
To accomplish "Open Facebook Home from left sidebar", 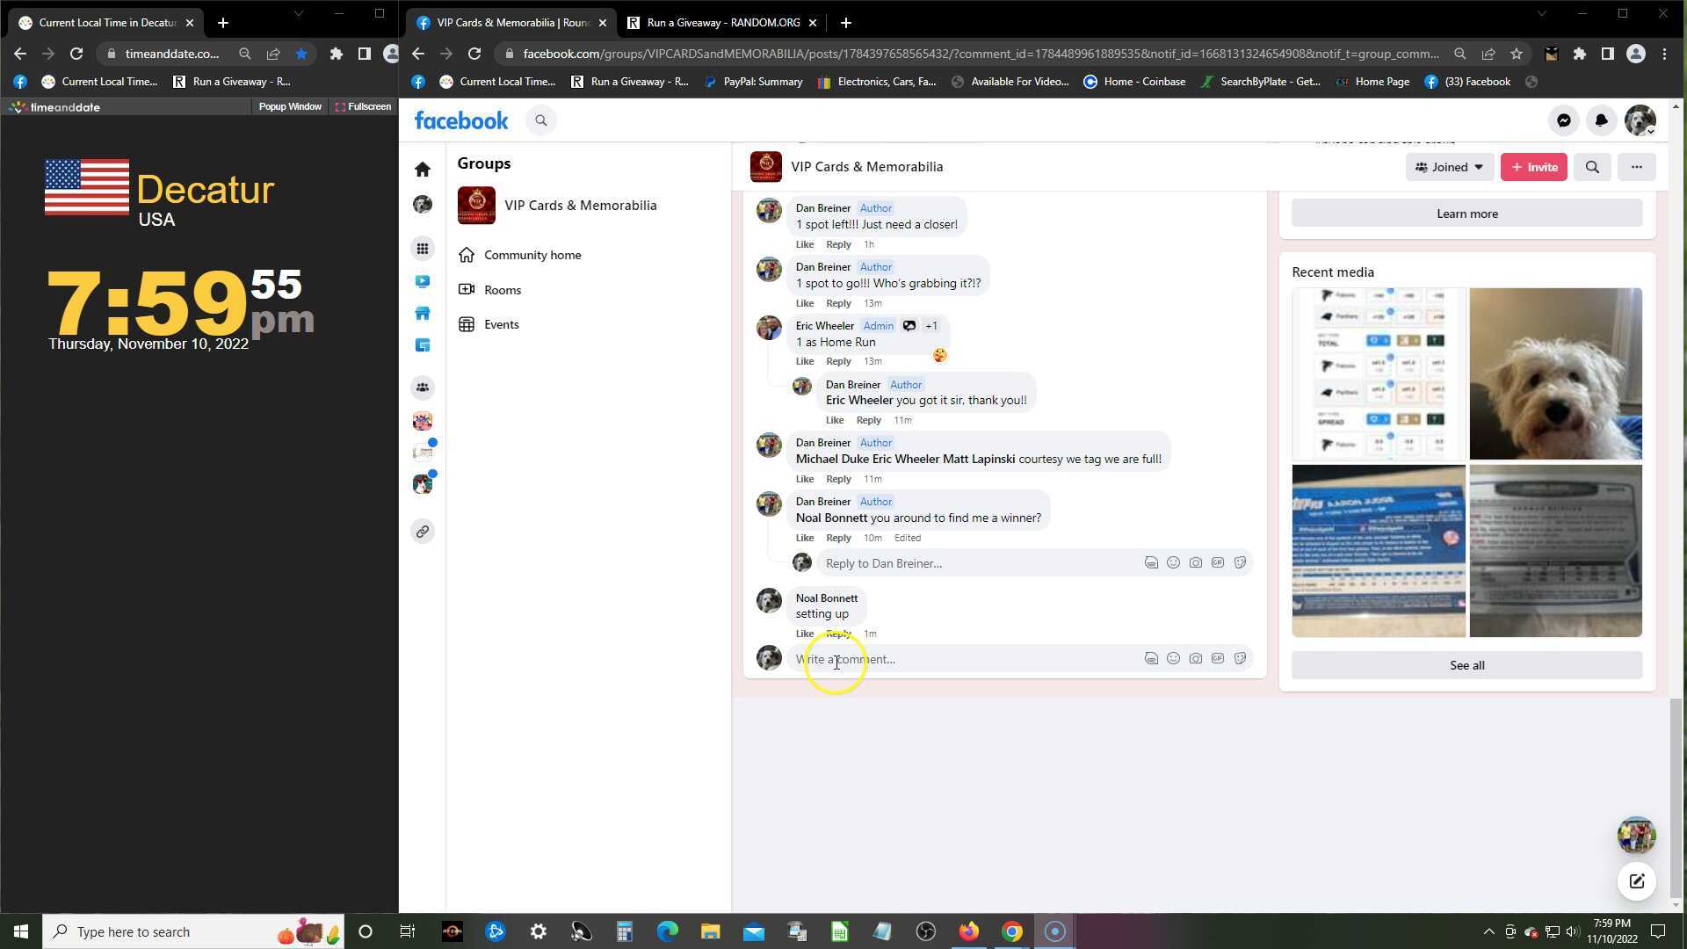I will (x=423, y=170).
